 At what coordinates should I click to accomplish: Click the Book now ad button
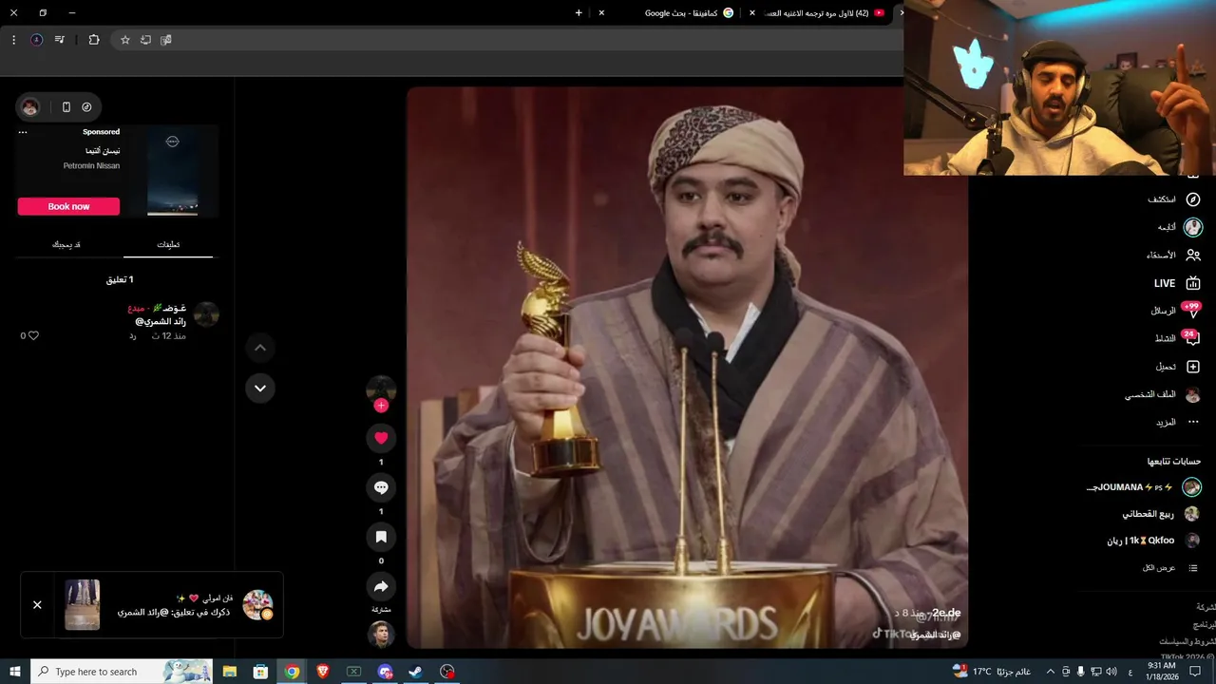68,206
